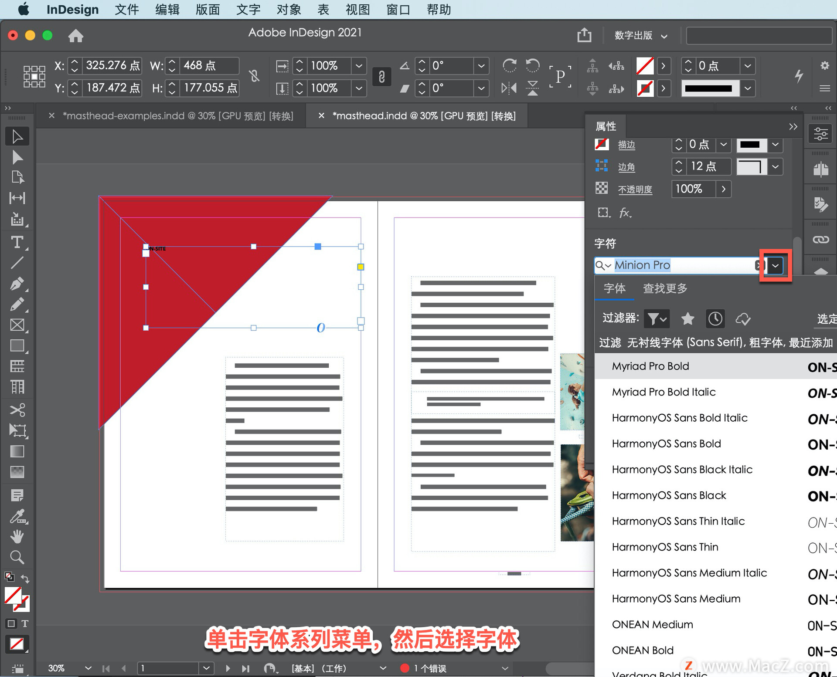Expand the opacity slider arrow
This screenshot has height=677, width=837.
click(724, 189)
